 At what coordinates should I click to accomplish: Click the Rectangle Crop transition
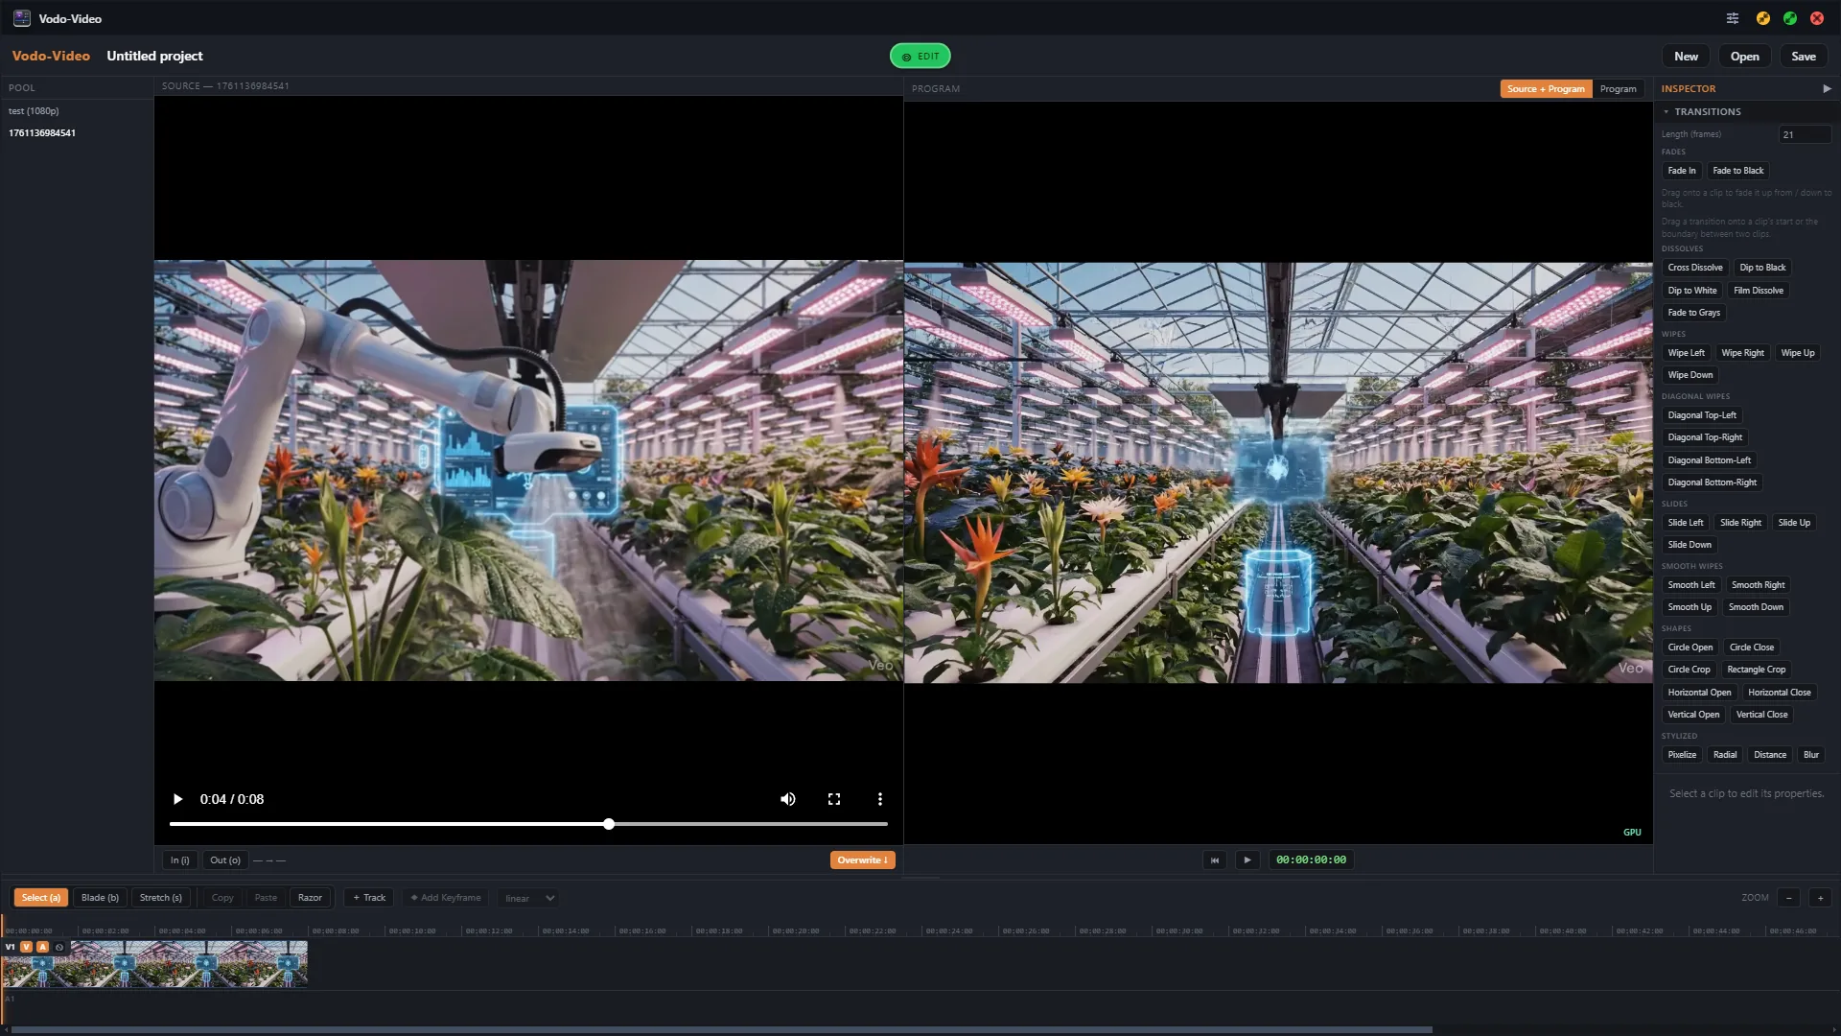point(1756,670)
